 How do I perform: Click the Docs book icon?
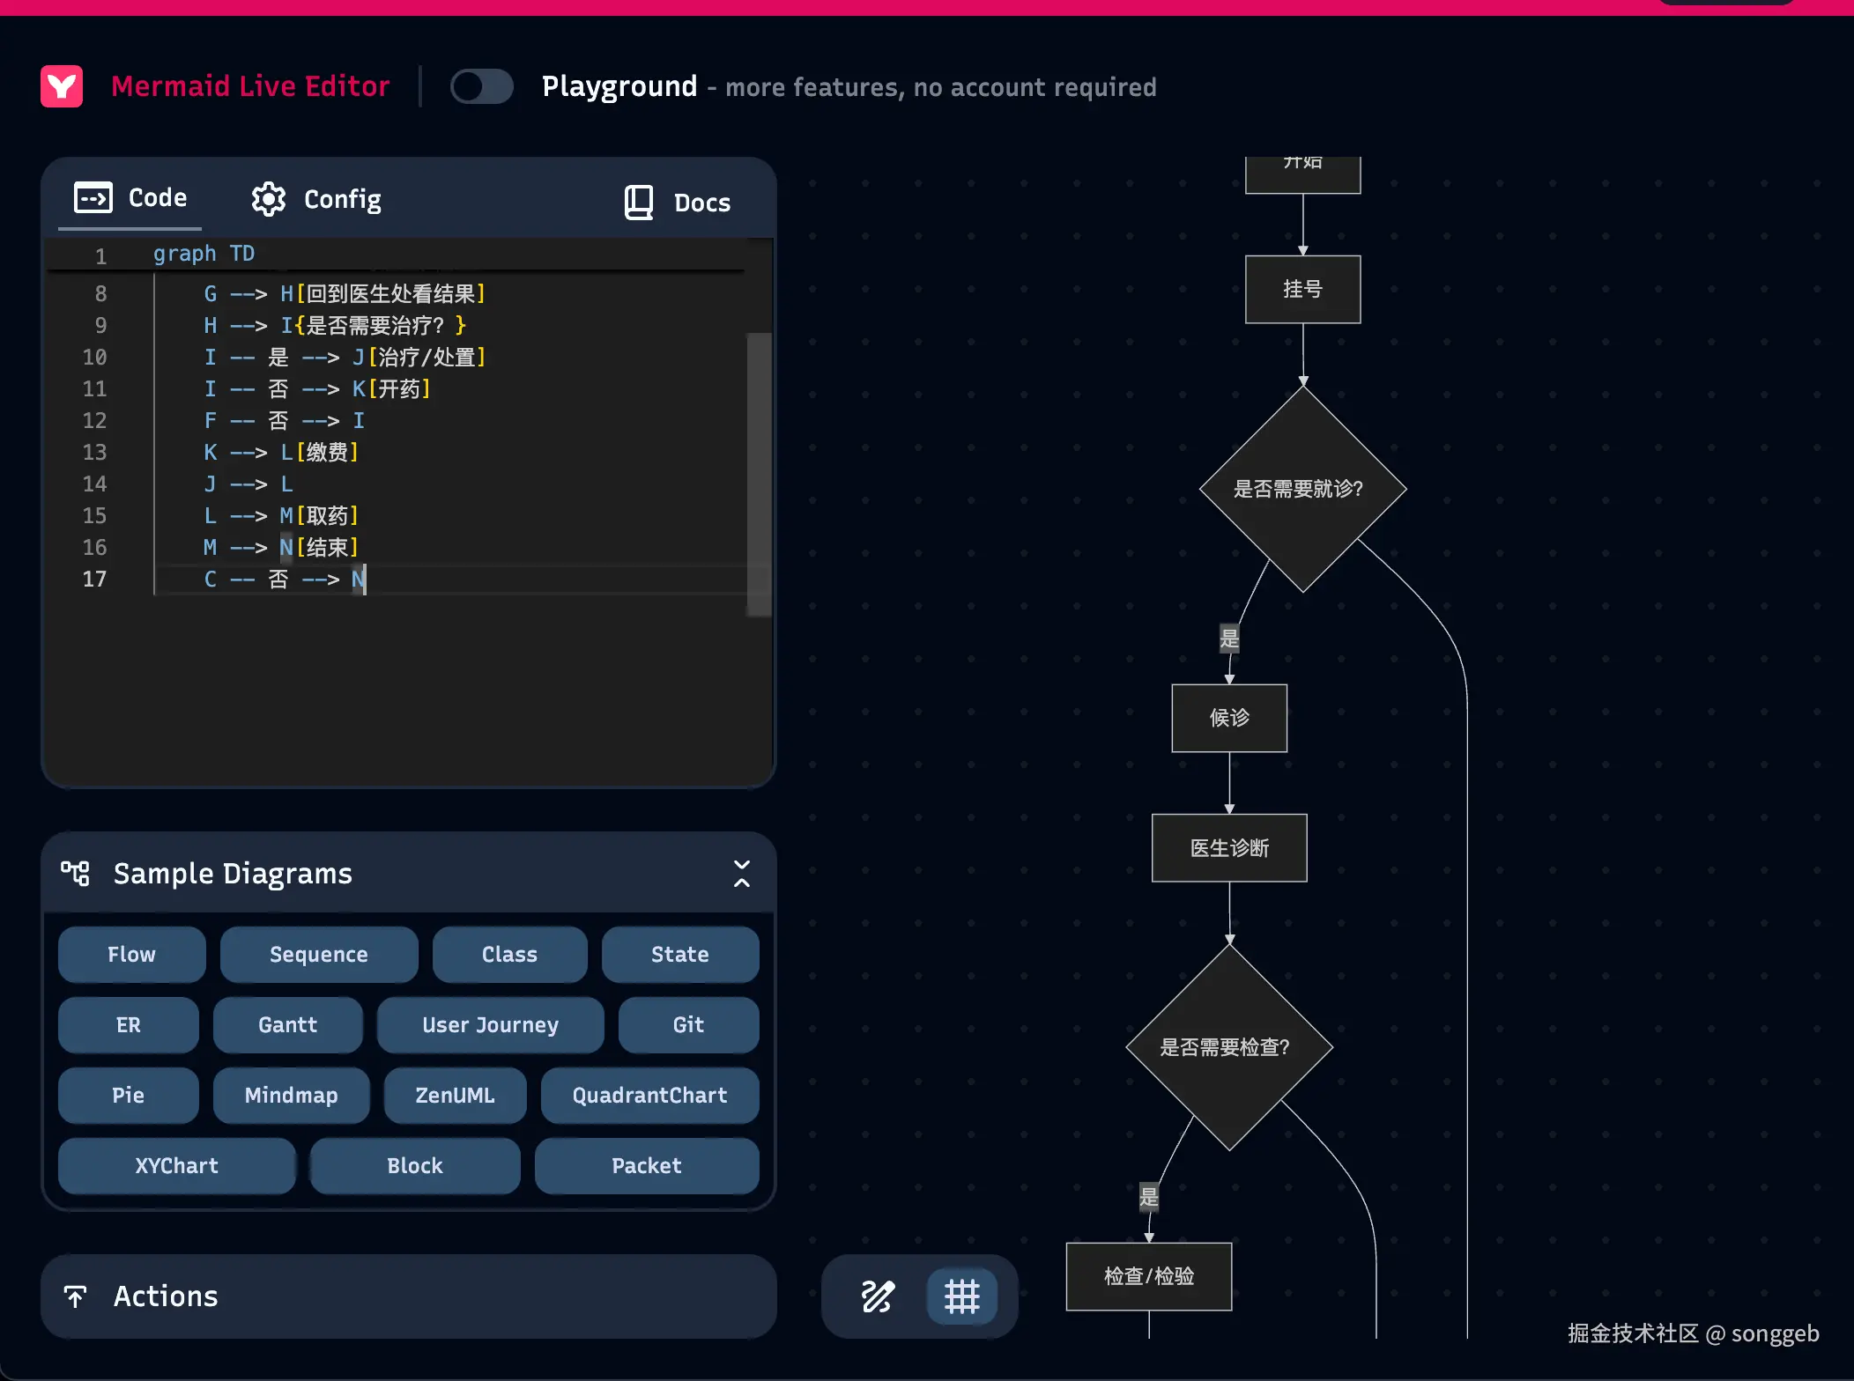pyautogui.click(x=639, y=203)
